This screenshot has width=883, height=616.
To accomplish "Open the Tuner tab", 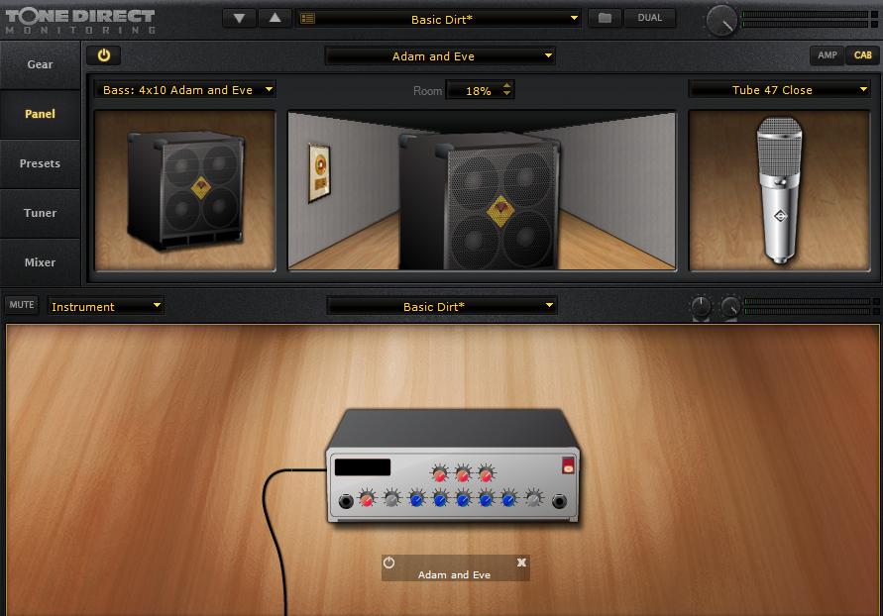I will (40, 213).
